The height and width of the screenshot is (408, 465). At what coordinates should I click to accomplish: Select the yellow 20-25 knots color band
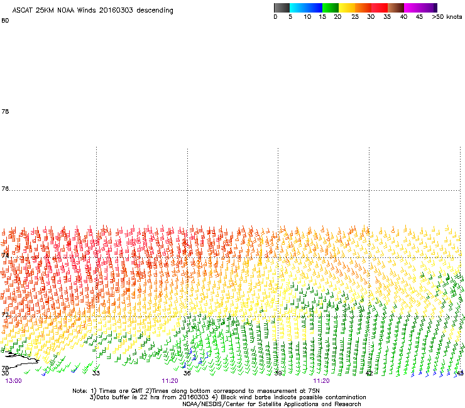347,8
